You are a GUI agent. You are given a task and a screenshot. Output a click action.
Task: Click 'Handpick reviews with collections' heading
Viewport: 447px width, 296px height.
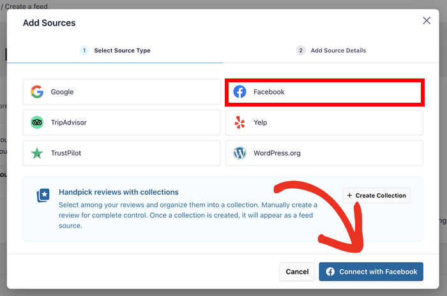(x=119, y=192)
